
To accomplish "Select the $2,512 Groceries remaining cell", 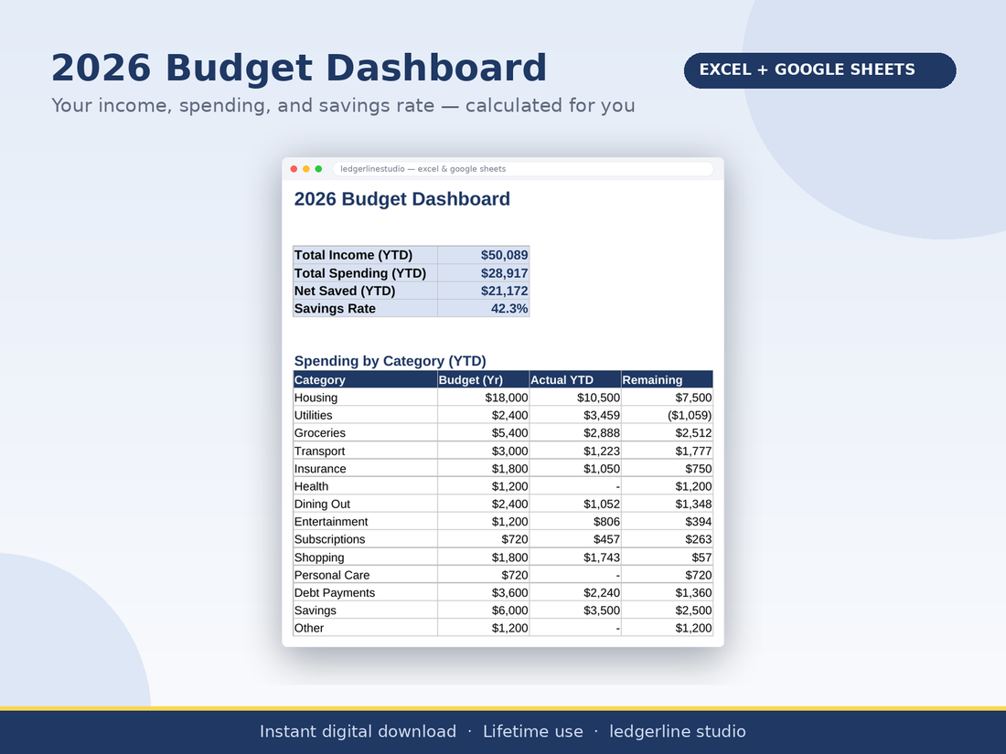I will point(668,433).
